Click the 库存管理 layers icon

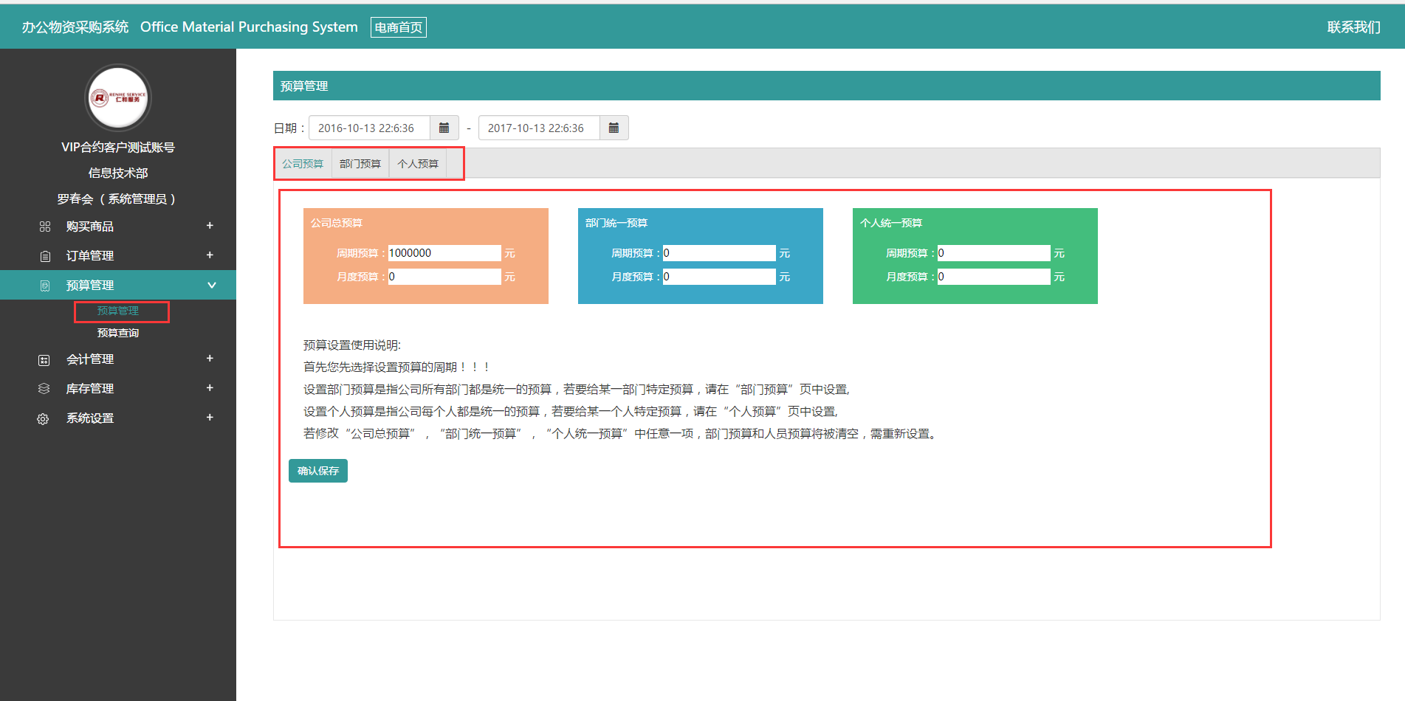click(x=44, y=389)
